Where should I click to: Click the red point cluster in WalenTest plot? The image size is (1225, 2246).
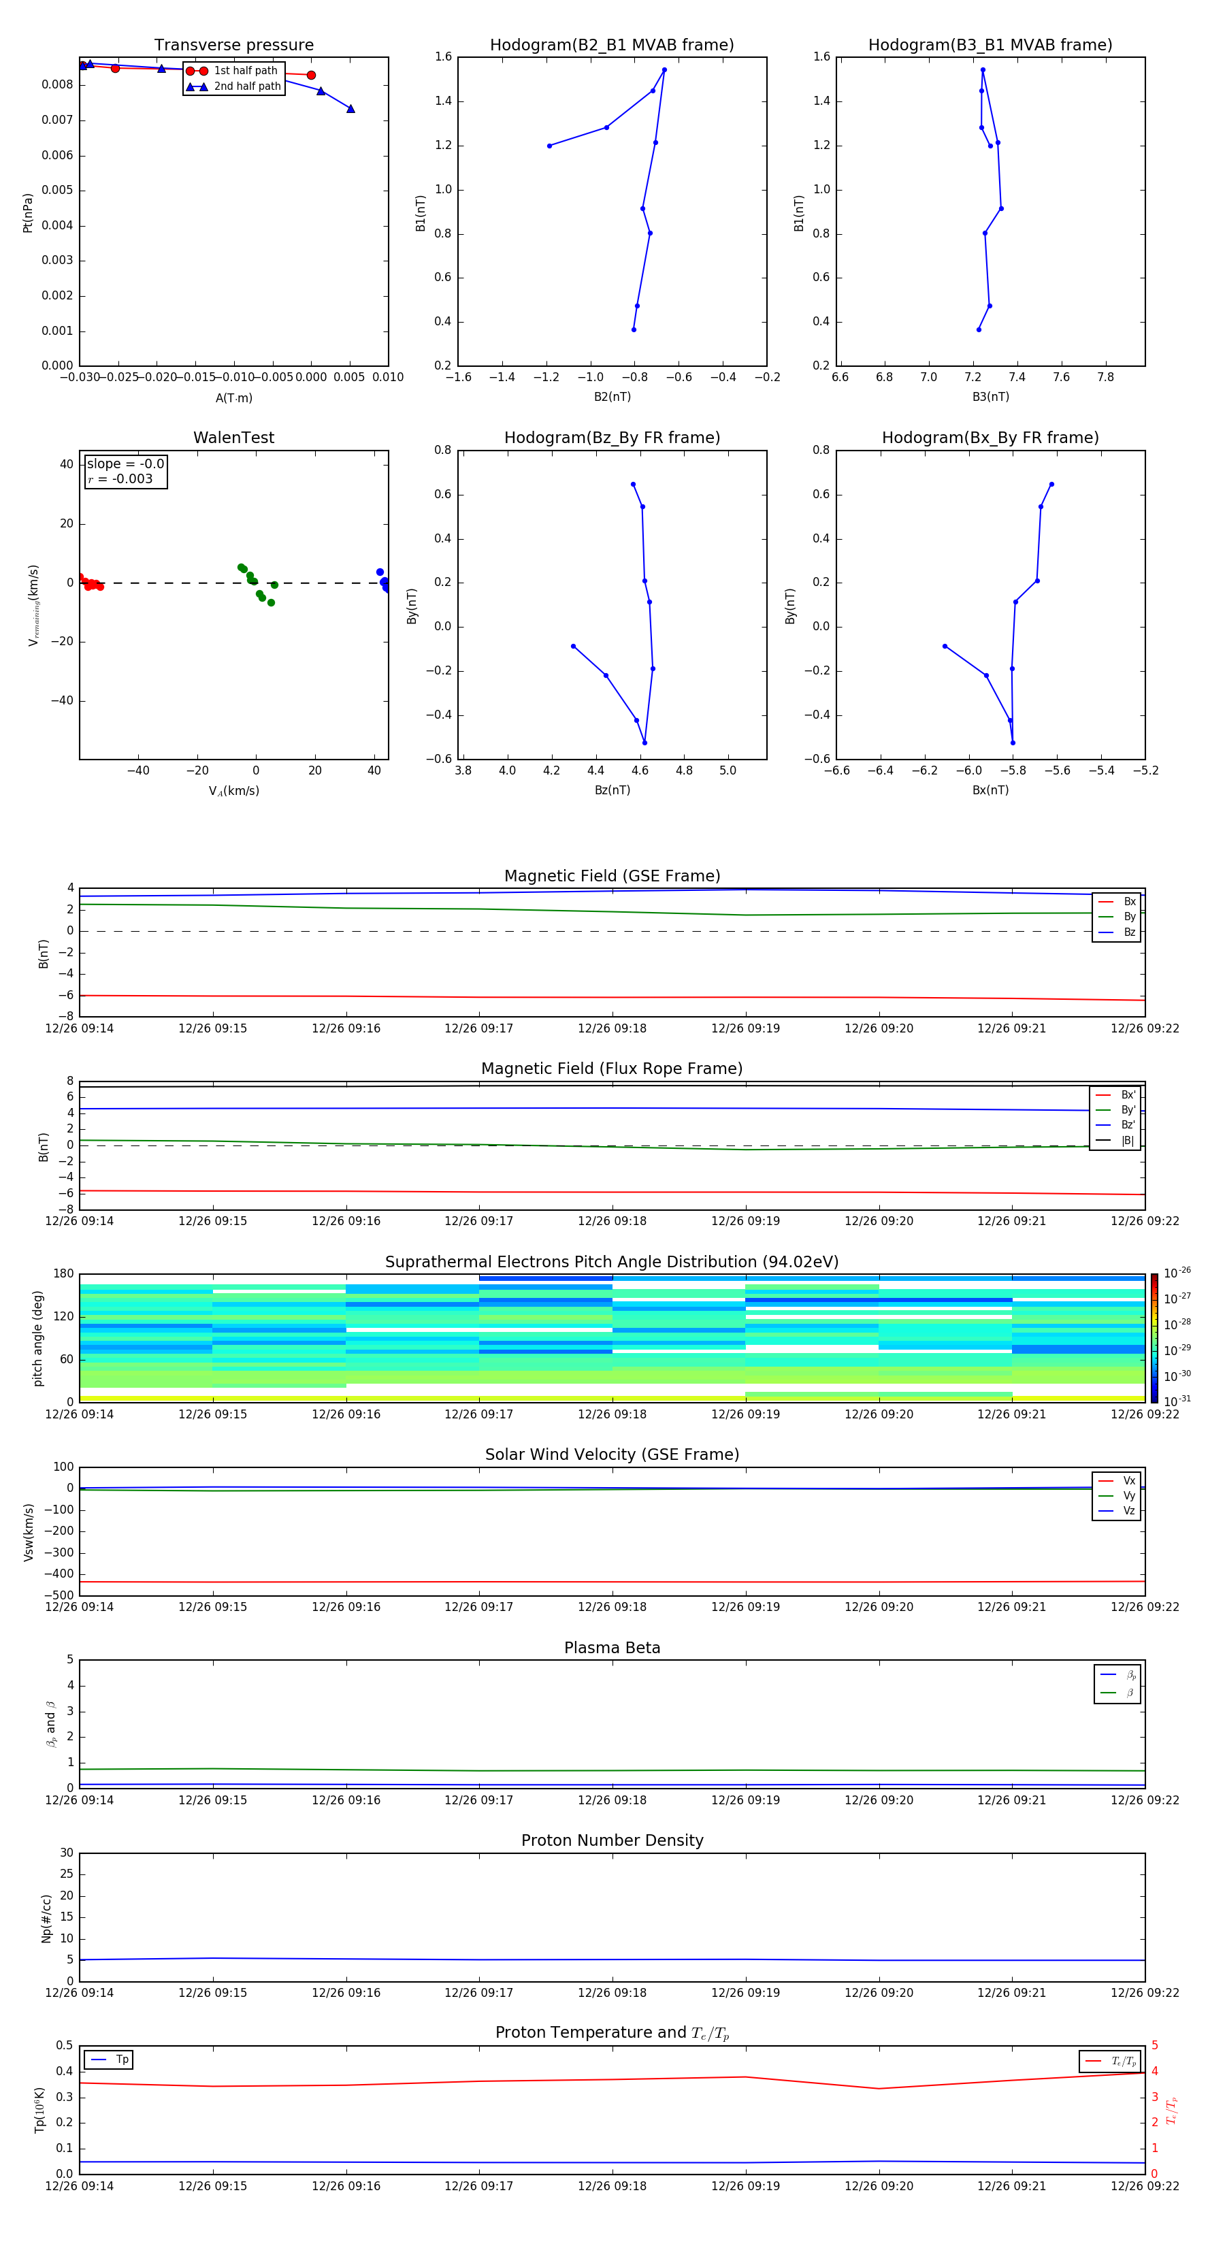click(90, 583)
